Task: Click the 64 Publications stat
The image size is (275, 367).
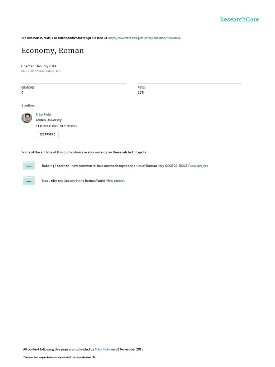Action: click(x=47, y=126)
